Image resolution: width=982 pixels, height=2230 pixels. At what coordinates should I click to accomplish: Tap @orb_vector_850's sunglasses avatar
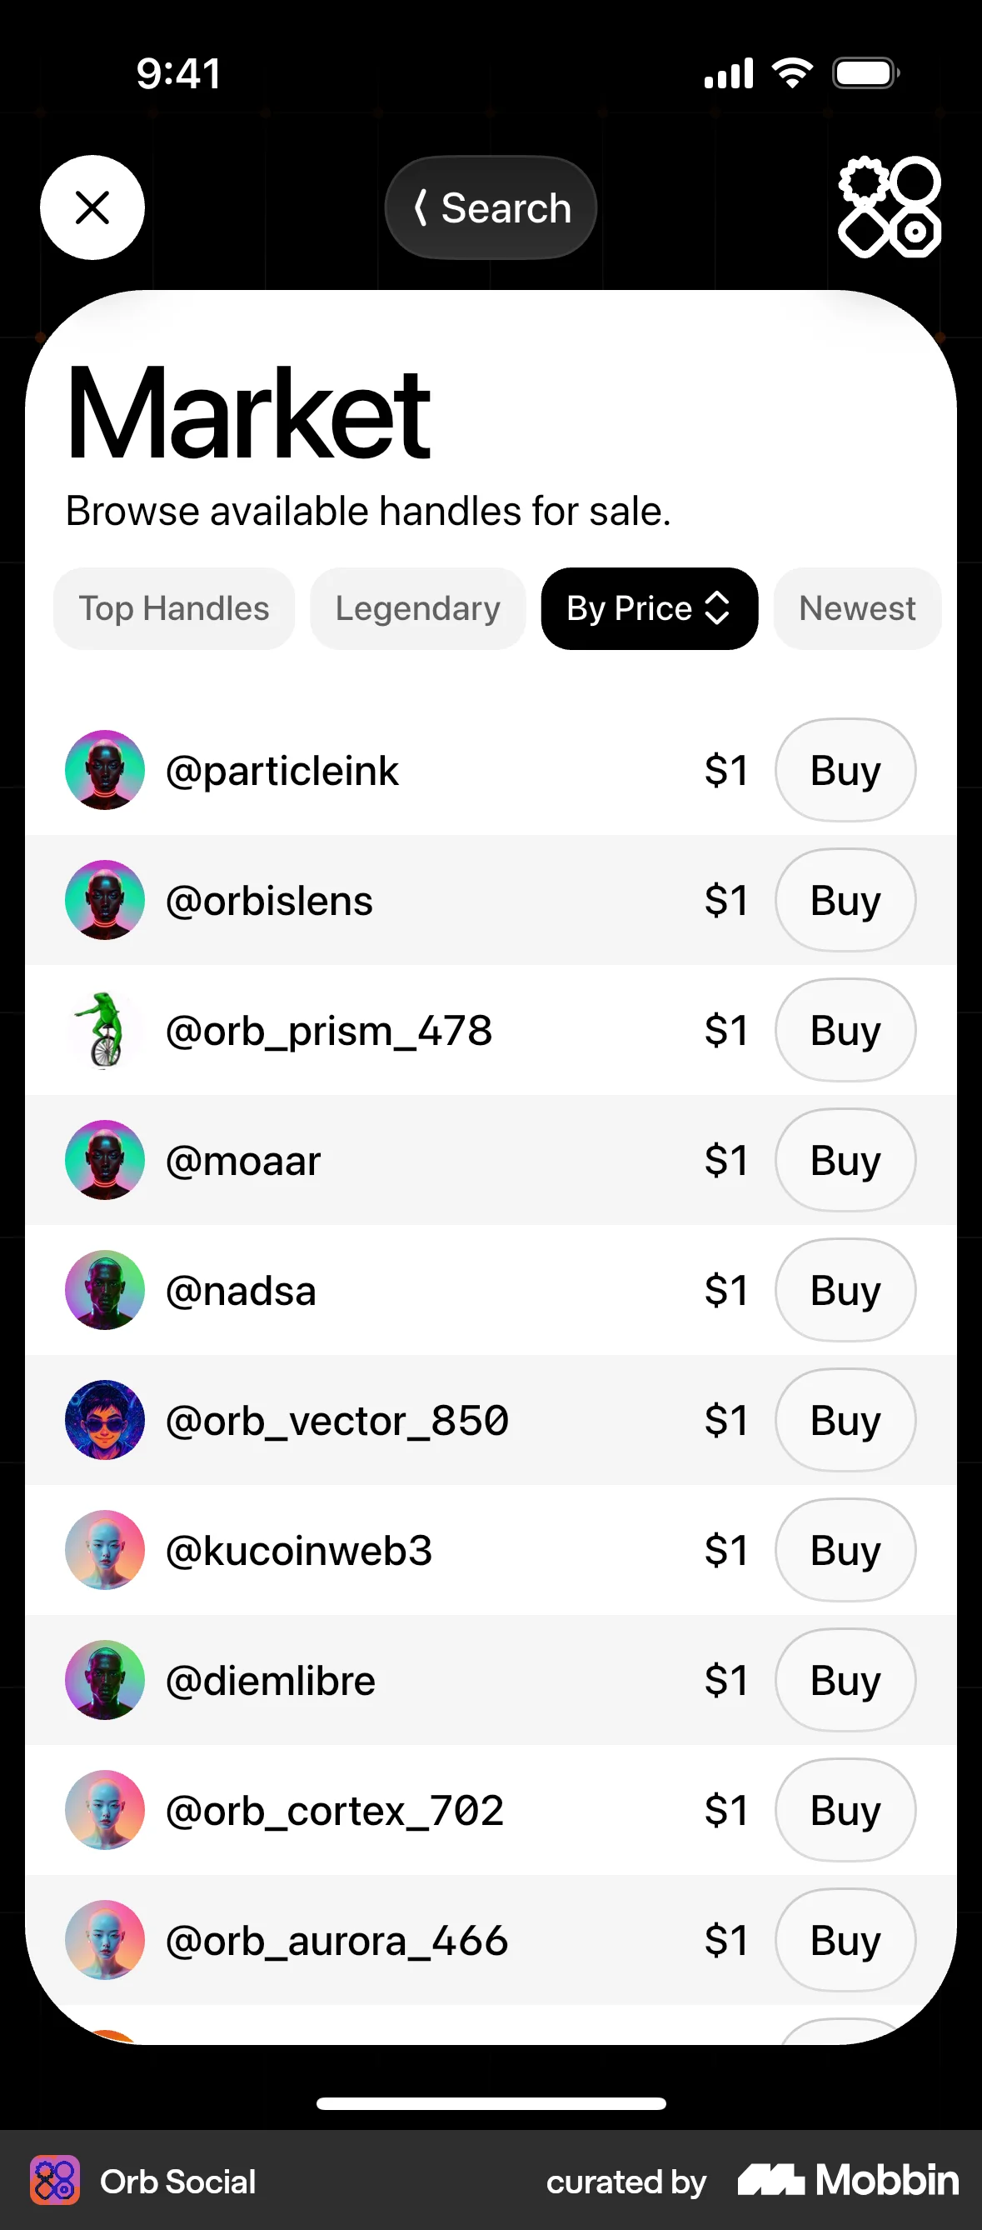104,1420
